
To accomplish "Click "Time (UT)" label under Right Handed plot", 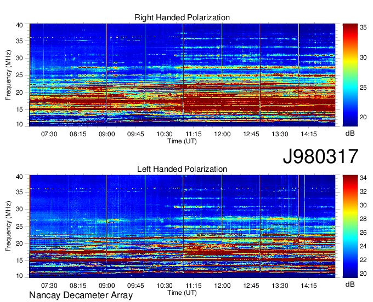I will 182,141.
